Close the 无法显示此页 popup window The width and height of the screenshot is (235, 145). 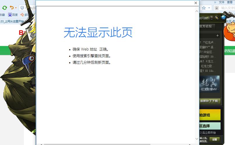pos(196,3)
